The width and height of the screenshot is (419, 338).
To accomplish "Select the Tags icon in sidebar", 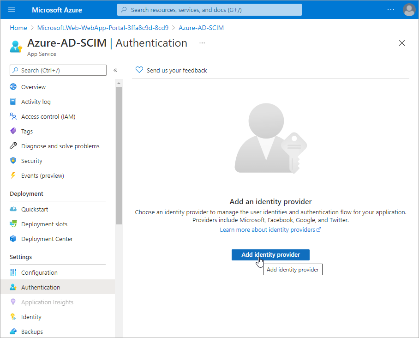I will click(13, 131).
